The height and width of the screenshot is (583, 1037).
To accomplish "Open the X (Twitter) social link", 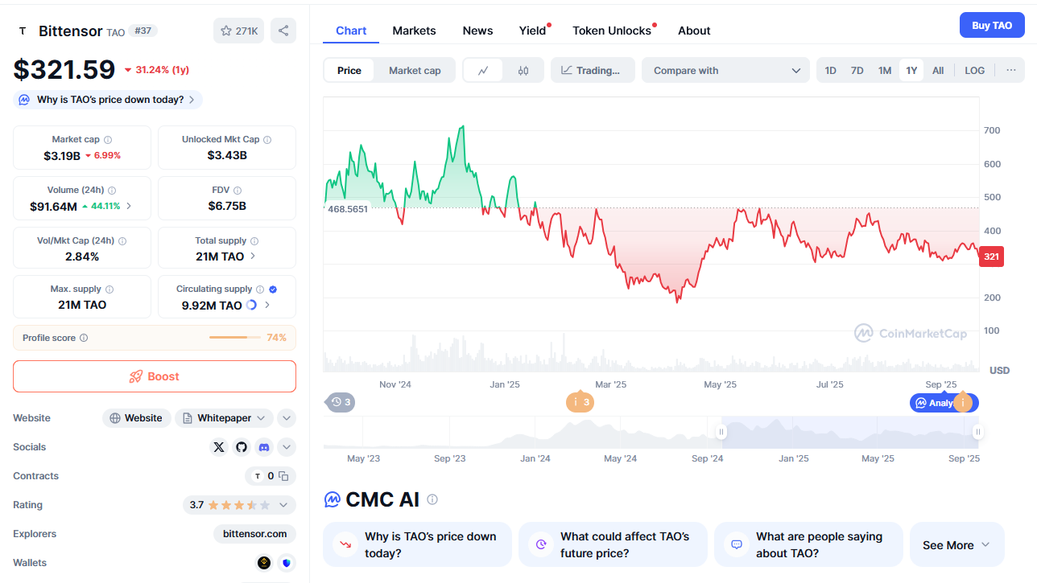I will (219, 447).
